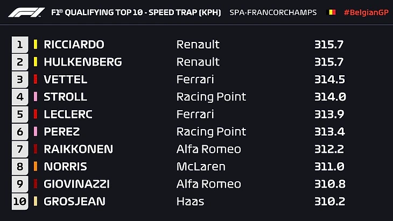Image resolution: width=393 pixels, height=221 pixels.
Task: Click the position 10 number badge
Action: [x=19, y=202]
